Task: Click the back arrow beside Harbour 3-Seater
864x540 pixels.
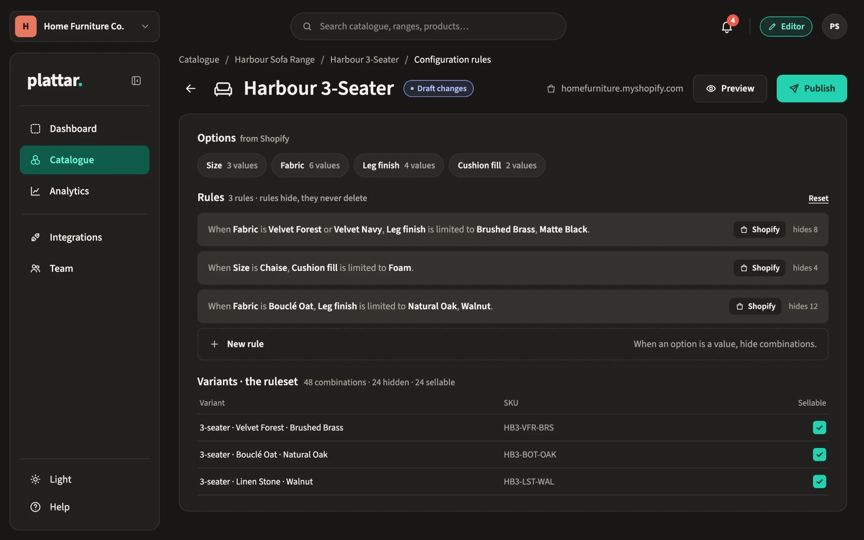Action: tap(191, 89)
